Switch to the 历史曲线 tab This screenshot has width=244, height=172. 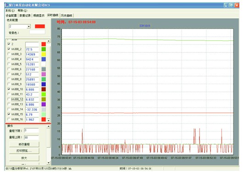click(67, 16)
